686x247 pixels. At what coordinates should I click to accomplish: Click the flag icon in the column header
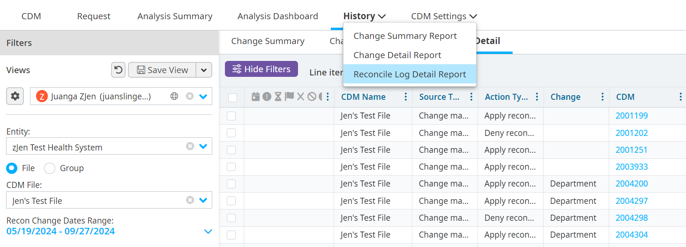tap(290, 97)
